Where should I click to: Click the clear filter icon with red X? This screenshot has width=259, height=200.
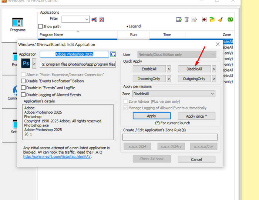(102, 19)
